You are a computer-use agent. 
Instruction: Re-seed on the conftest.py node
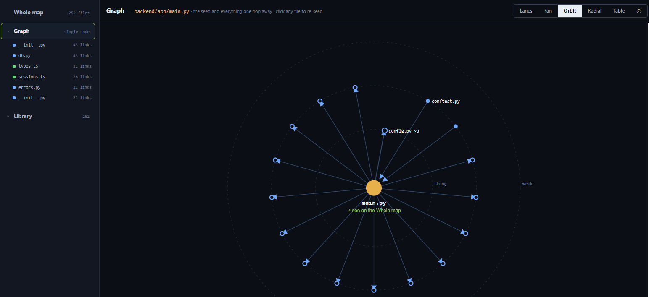(x=428, y=101)
